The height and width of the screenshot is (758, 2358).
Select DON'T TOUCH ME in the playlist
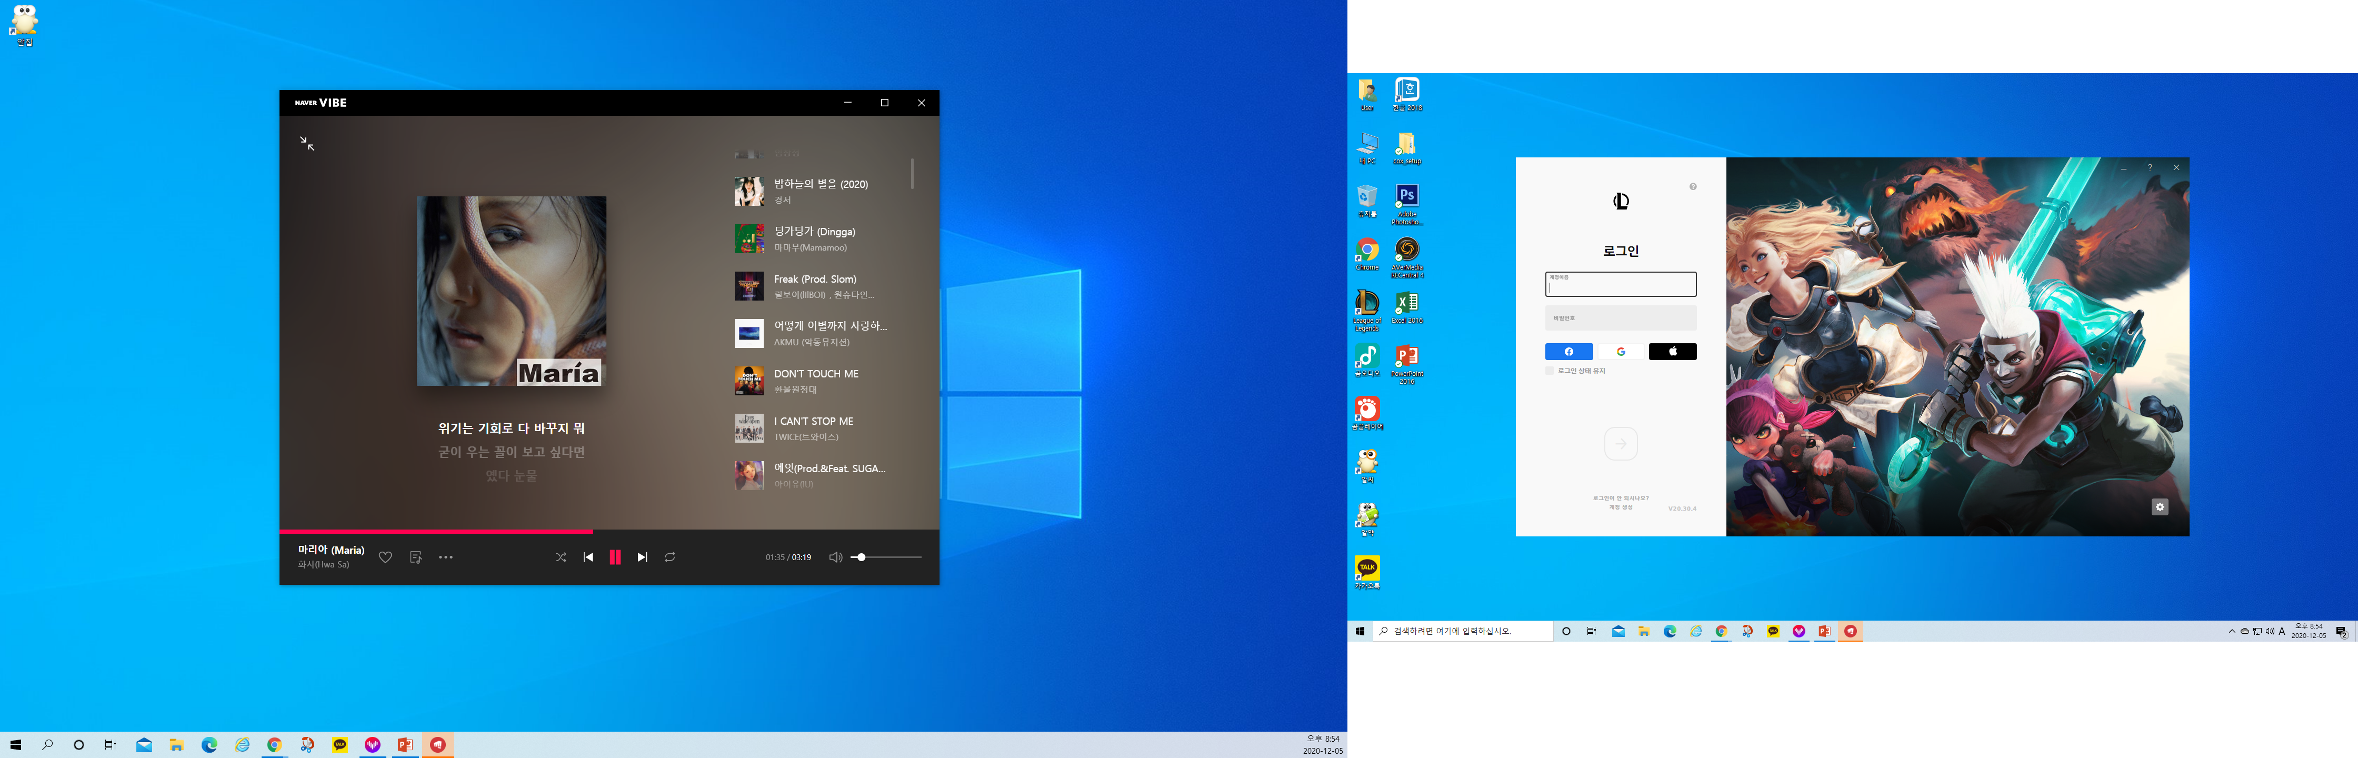click(x=816, y=381)
